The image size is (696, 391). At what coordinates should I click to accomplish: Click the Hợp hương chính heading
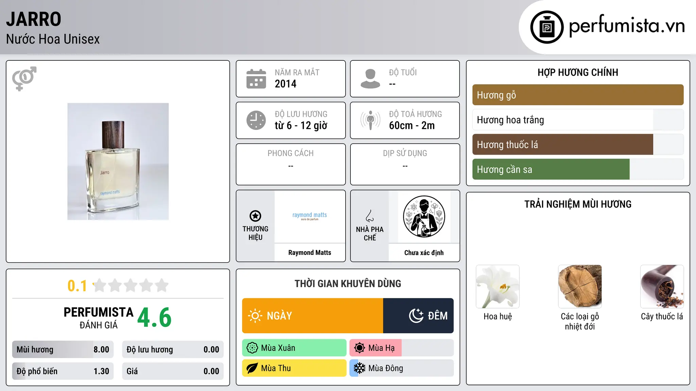point(578,72)
